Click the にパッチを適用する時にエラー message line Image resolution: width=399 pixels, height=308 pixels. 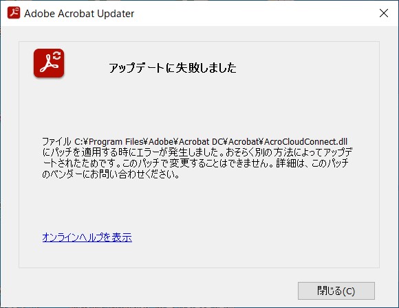[x=197, y=152]
